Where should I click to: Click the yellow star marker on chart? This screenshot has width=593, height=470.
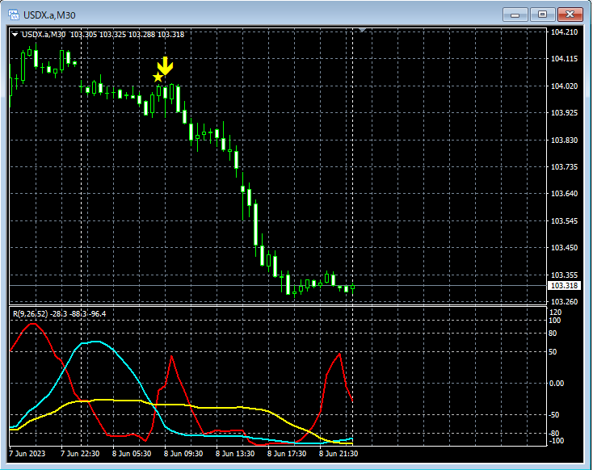(158, 78)
